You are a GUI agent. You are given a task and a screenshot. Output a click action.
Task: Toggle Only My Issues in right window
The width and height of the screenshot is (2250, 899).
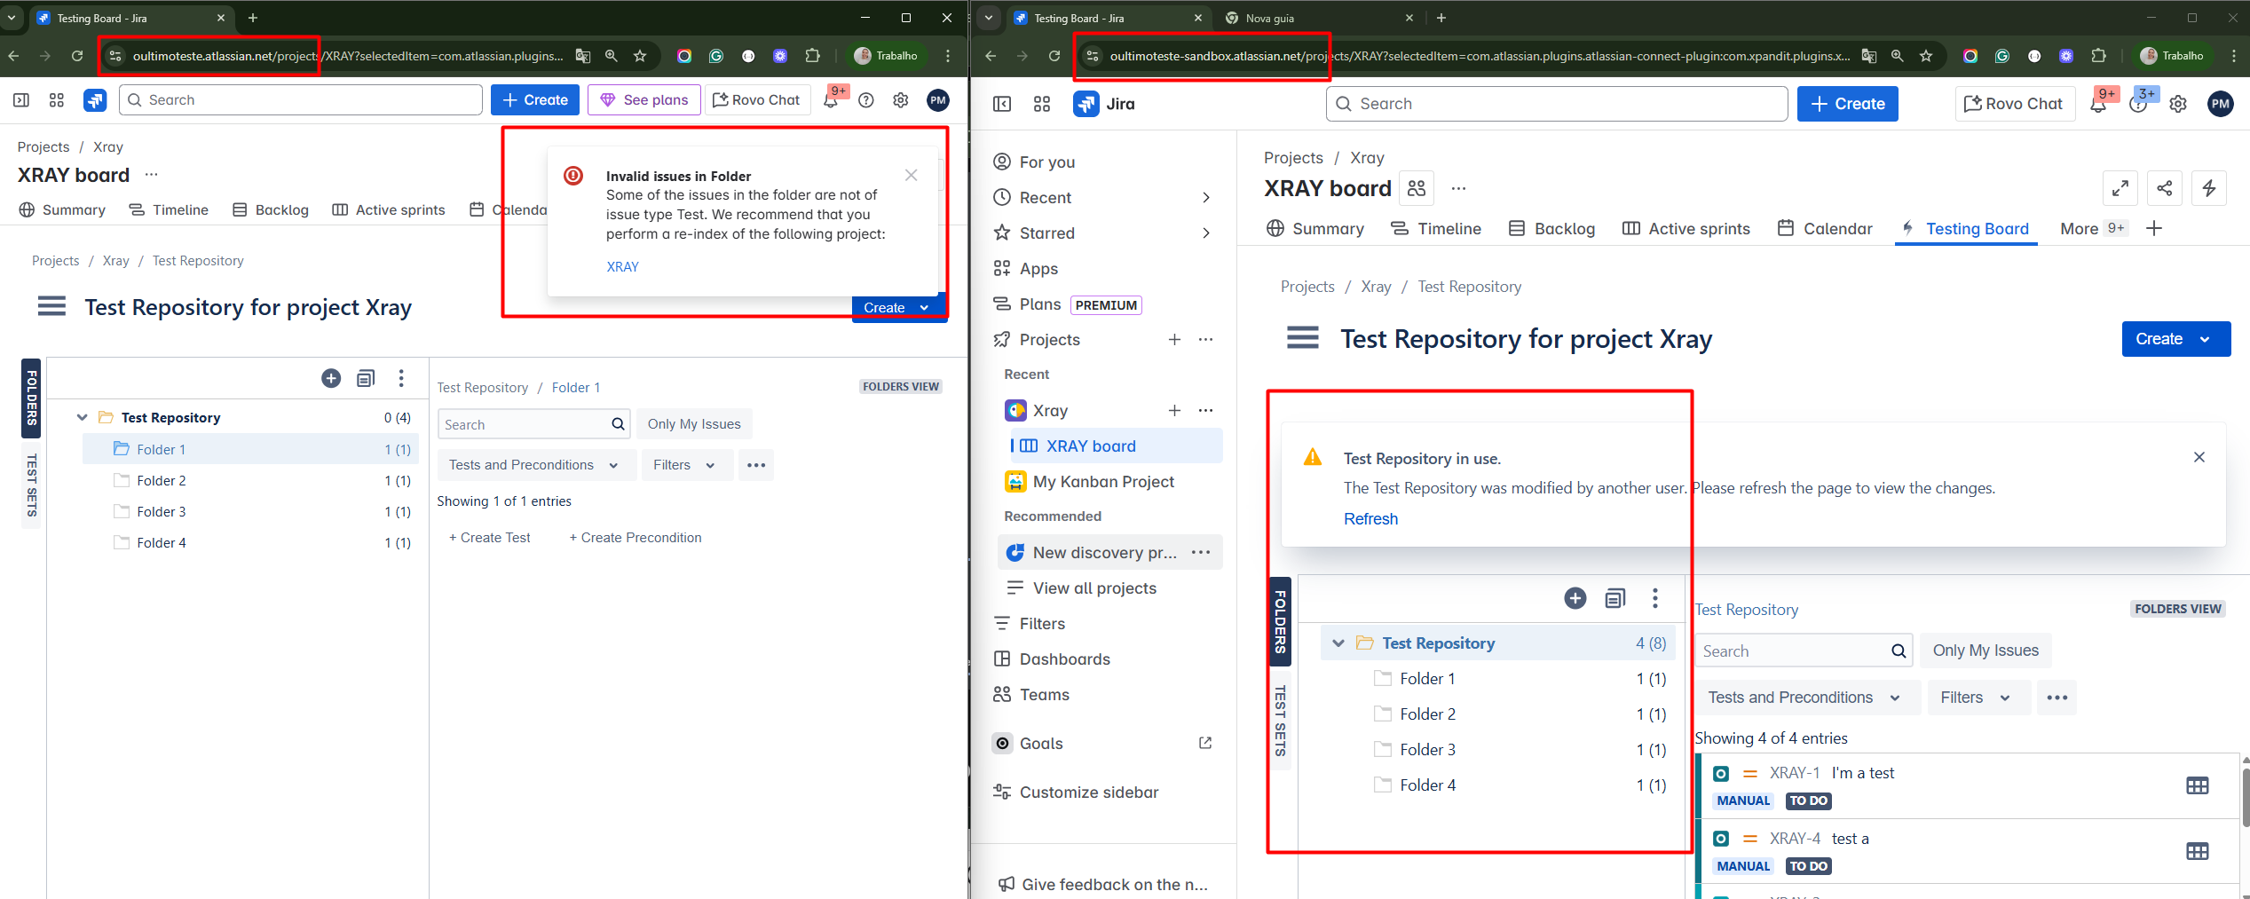click(x=1986, y=651)
